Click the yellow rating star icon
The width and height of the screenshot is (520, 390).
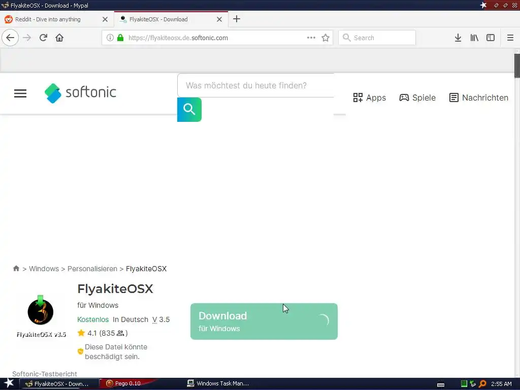(81, 333)
